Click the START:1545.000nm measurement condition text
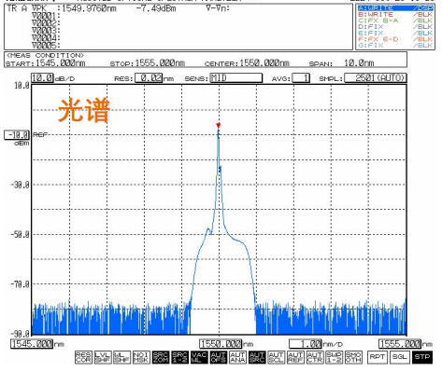The image size is (442, 372). coord(46,63)
